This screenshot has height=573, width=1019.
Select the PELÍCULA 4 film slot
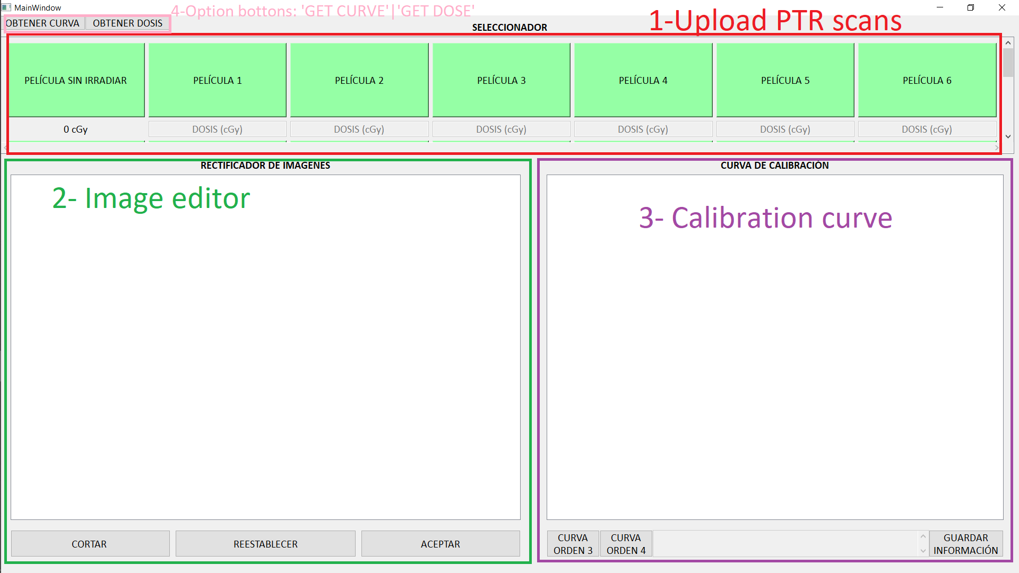click(643, 80)
